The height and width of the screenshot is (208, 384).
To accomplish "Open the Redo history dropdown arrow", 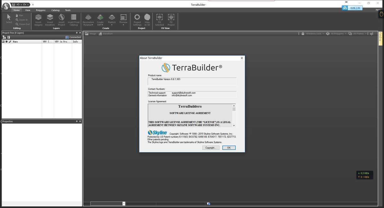I will tap(28, 5).
